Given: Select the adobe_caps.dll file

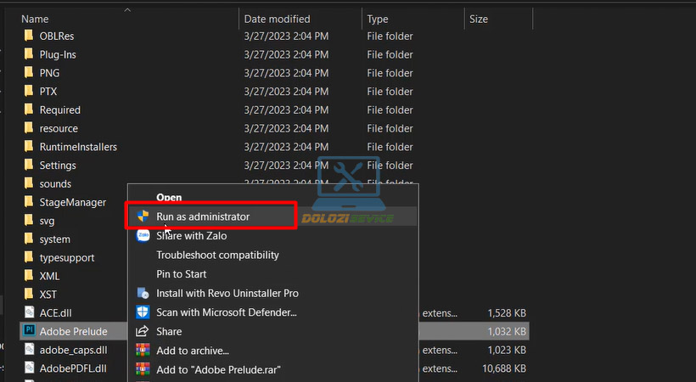Looking at the screenshot, I should click(x=73, y=350).
